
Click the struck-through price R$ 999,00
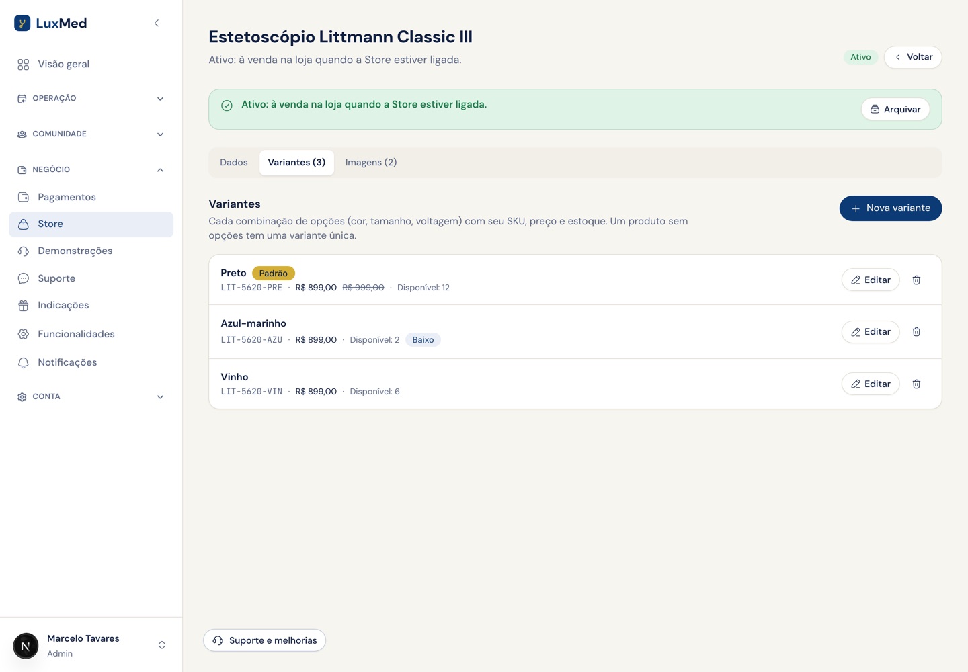click(363, 288)
